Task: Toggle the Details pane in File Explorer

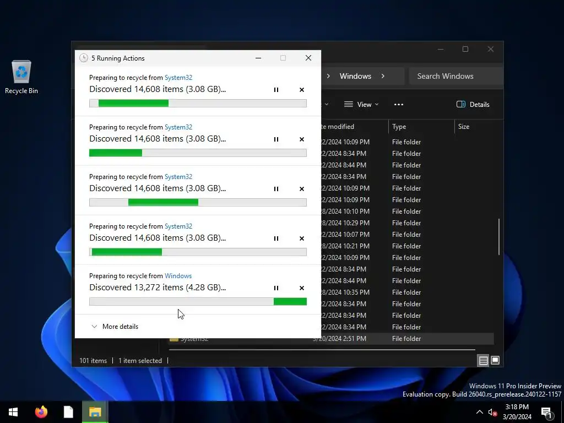Action: 473,104
